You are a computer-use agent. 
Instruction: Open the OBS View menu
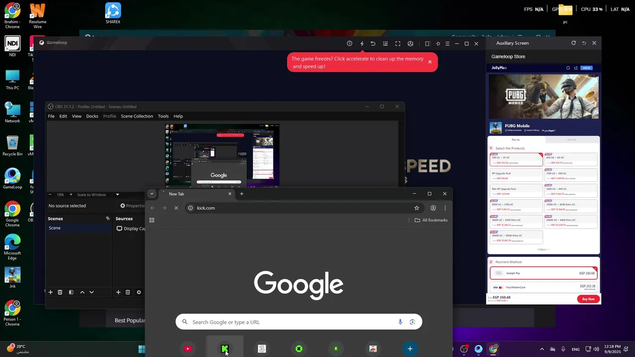tap(76, 116)
